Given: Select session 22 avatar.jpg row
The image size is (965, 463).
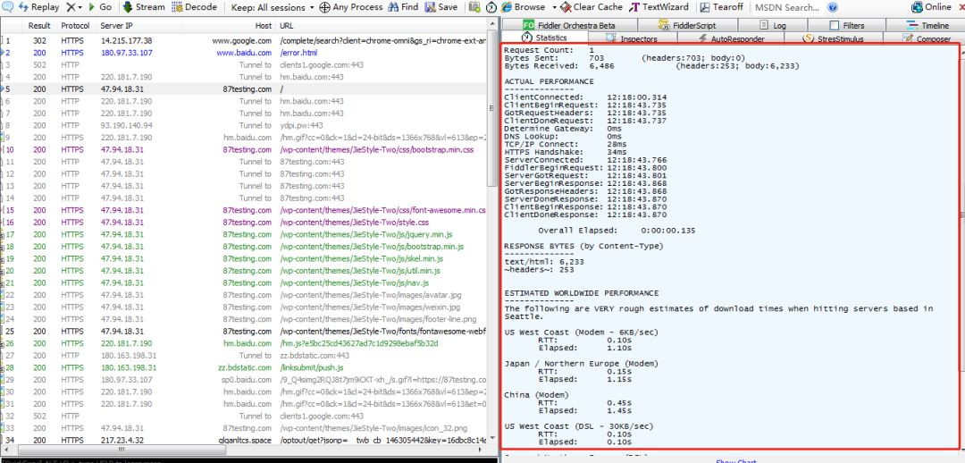Looking at the screenshot, I should pyautogui.click(x=244, y=295).
